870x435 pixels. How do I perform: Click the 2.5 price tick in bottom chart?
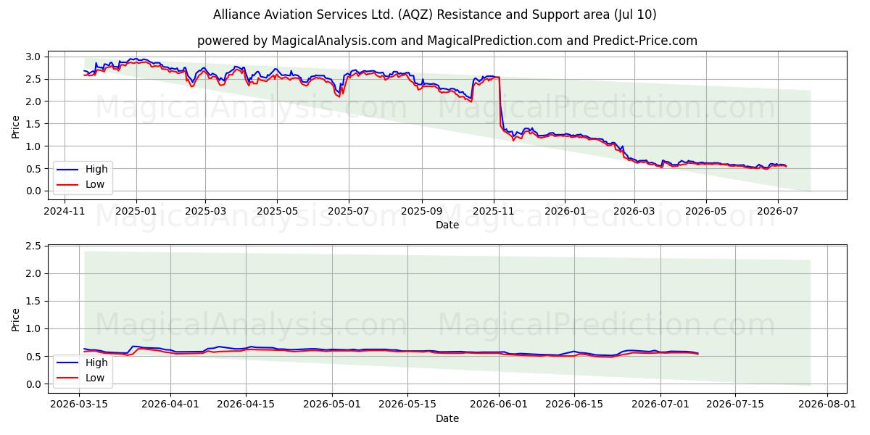coord(35,246)
